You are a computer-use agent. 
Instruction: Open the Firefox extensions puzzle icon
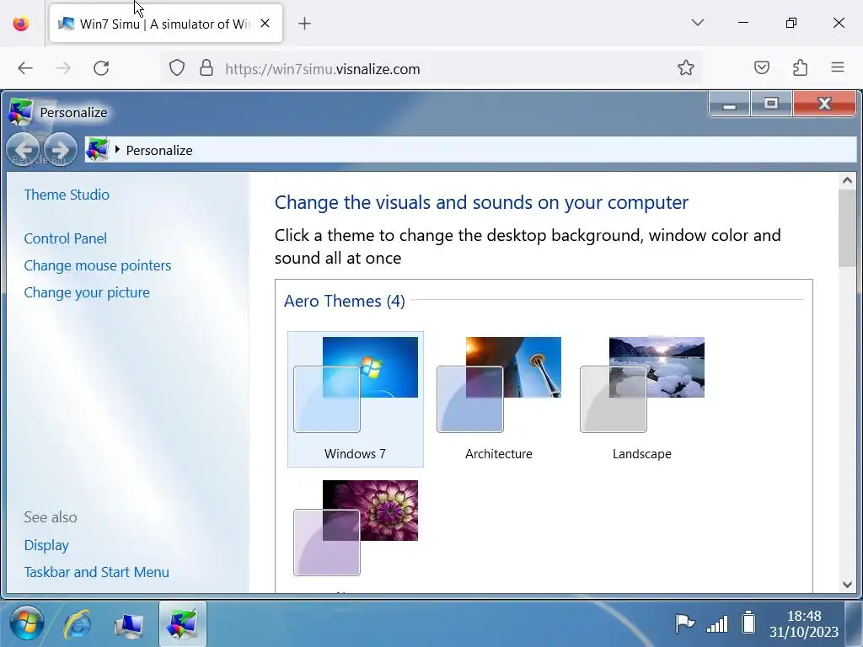(x=801, y=67)
